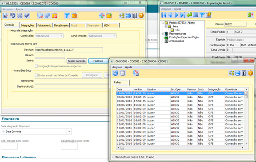Click the horizontal scrollbar thumb in failures table
The image size is (256, 162).
tap(122, 148)
